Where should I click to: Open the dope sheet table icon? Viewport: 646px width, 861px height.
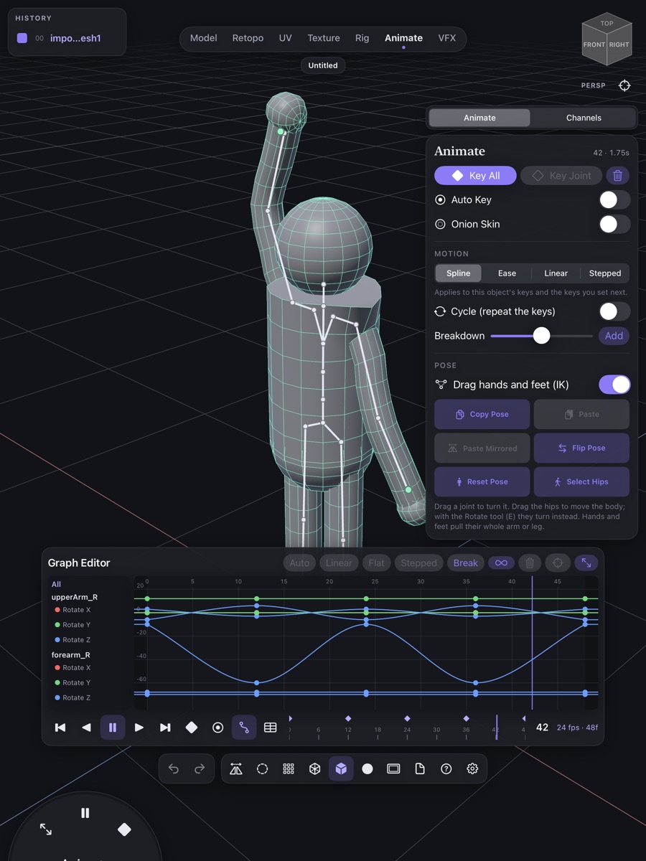[271, 728]
